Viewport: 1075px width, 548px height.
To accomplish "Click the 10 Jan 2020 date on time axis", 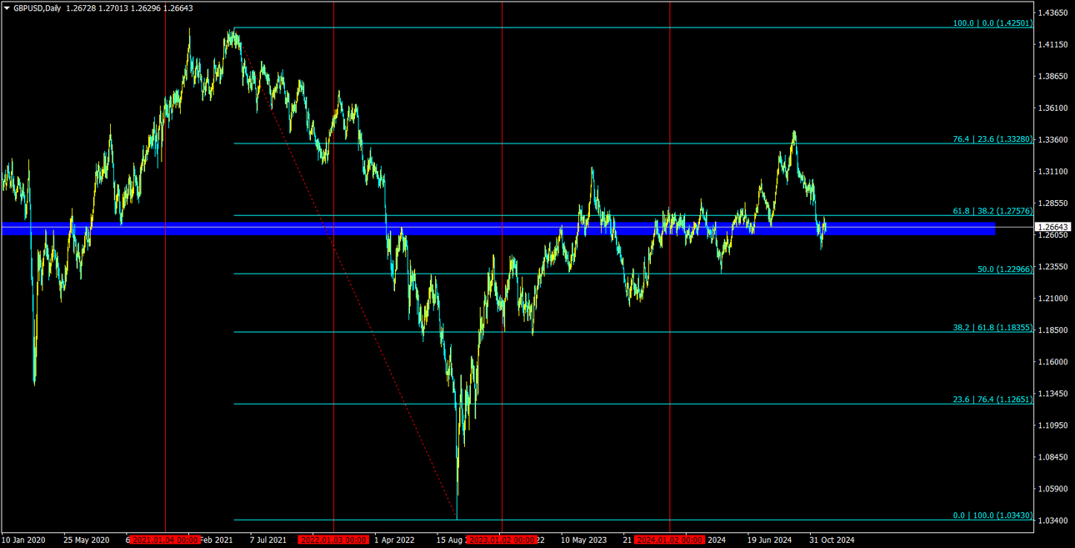I will click(24, 540).
